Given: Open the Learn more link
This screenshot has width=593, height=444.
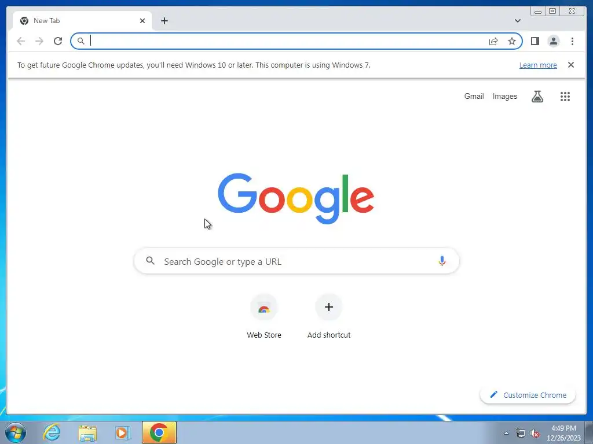Looking at the screenshot, I should click(x=538, y=65).
